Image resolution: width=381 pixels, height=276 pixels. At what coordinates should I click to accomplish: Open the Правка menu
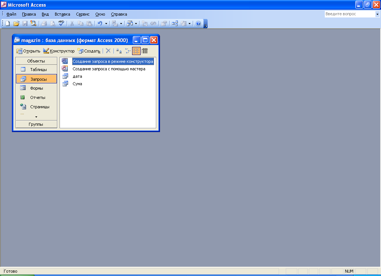pos(29,14)
